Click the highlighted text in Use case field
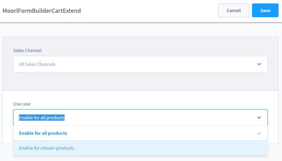Viewport: 282px width, 161px height. pos(42,118)
